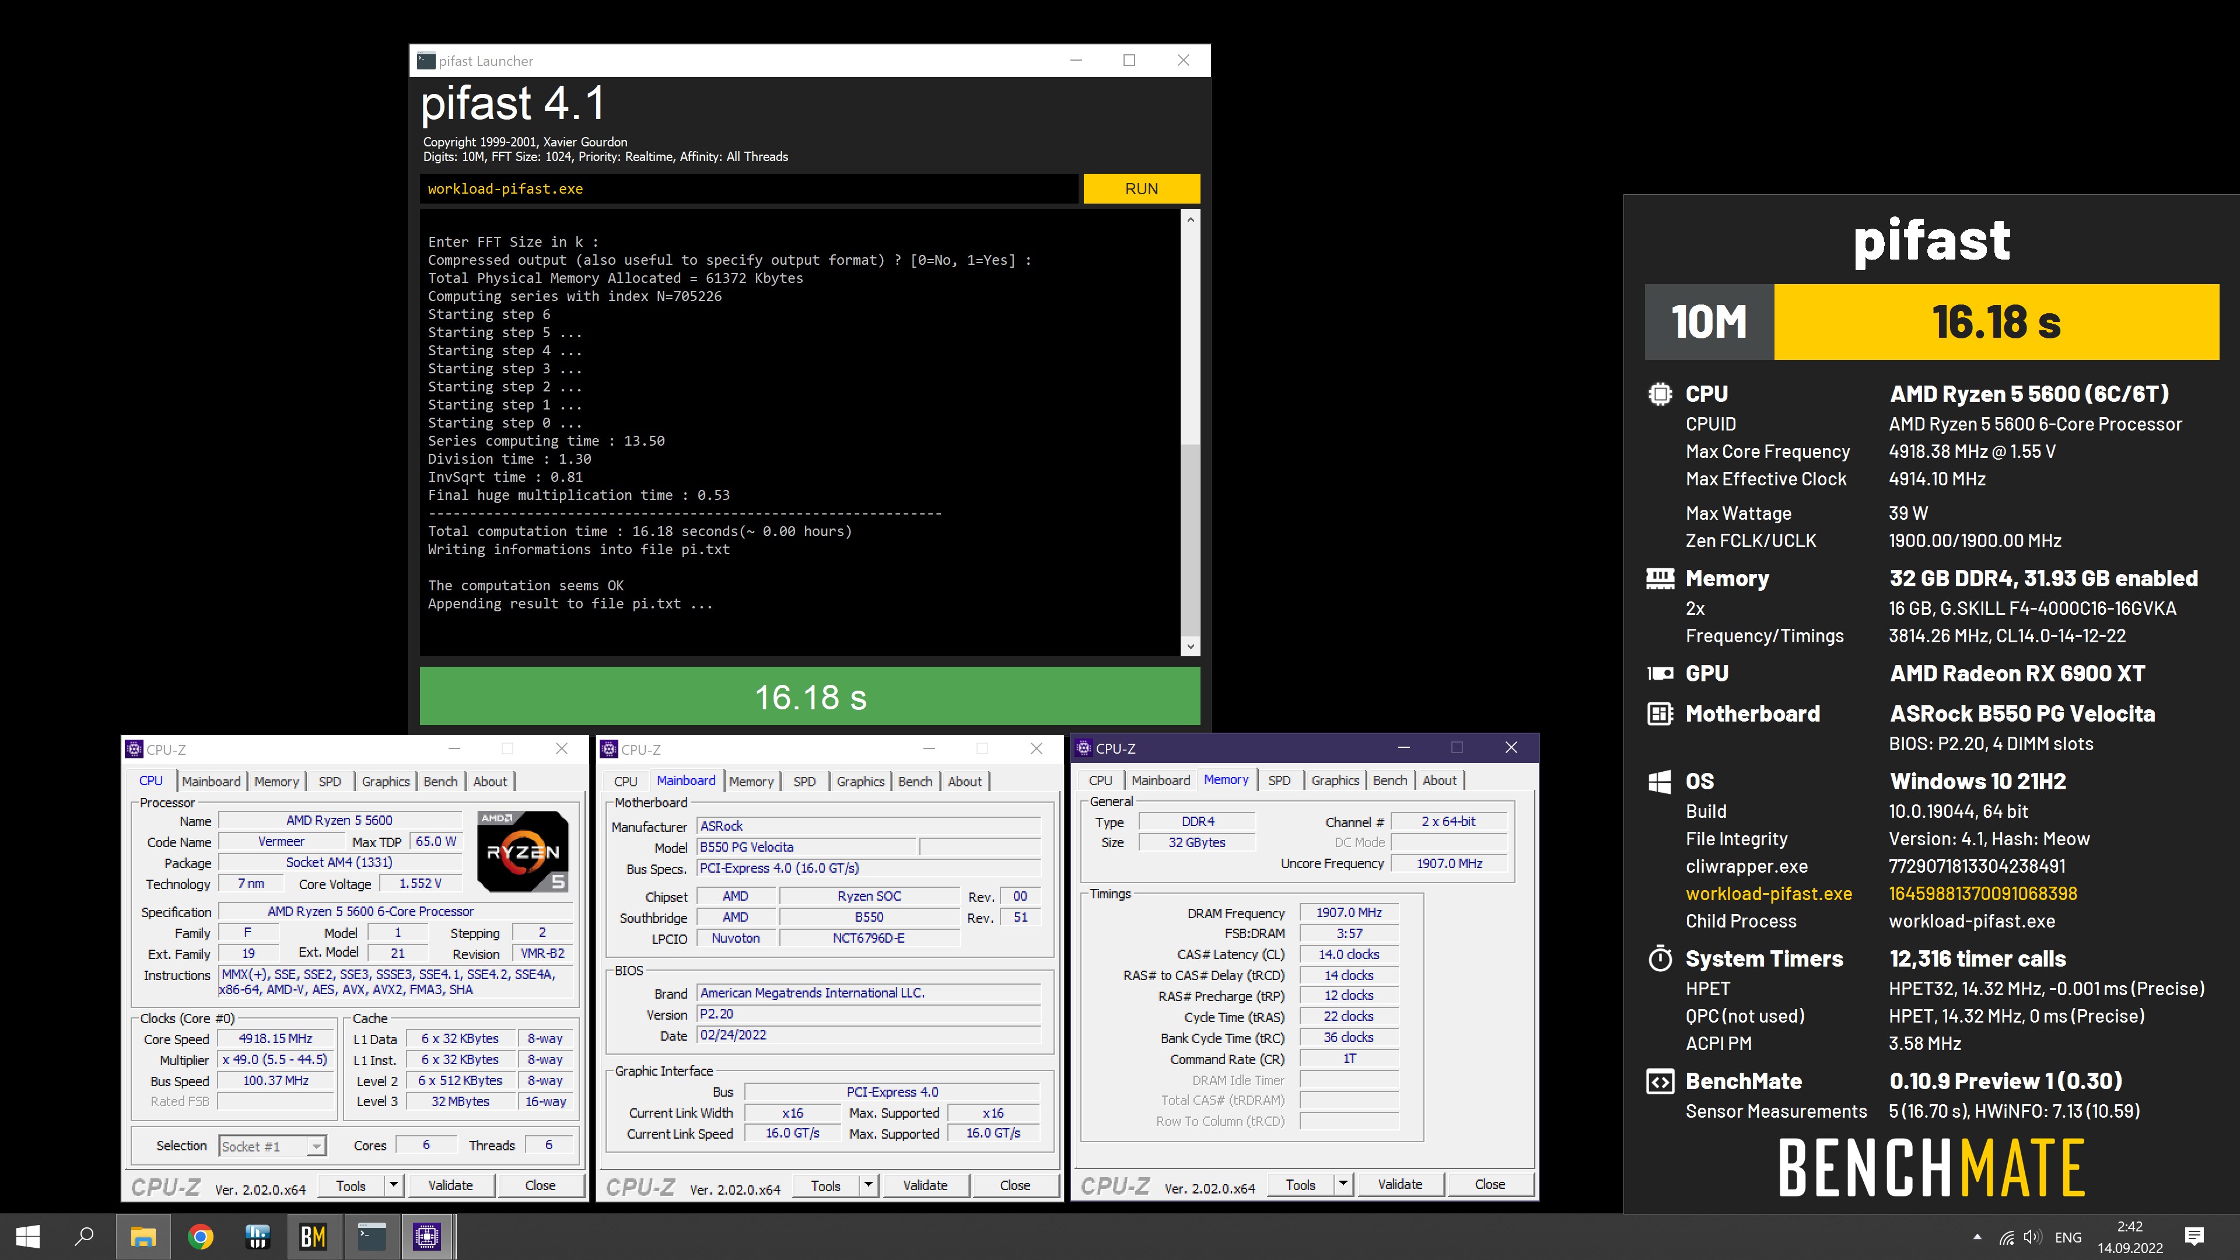This screenshot has height=1260, width=2240.
Task: Switch to pifast console taskbar icon
Action: [x=372, y=1235]
